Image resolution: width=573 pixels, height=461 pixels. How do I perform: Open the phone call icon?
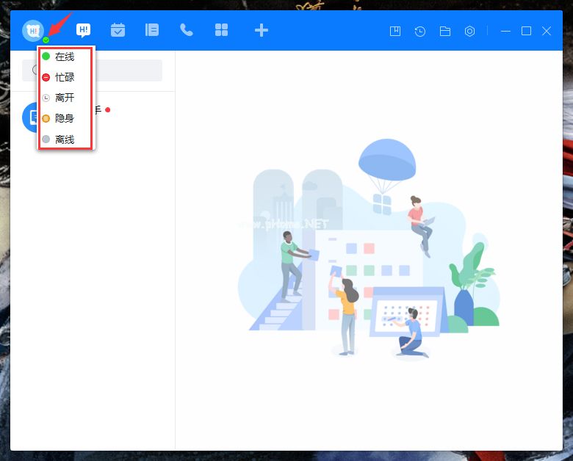tap(187, 30)
